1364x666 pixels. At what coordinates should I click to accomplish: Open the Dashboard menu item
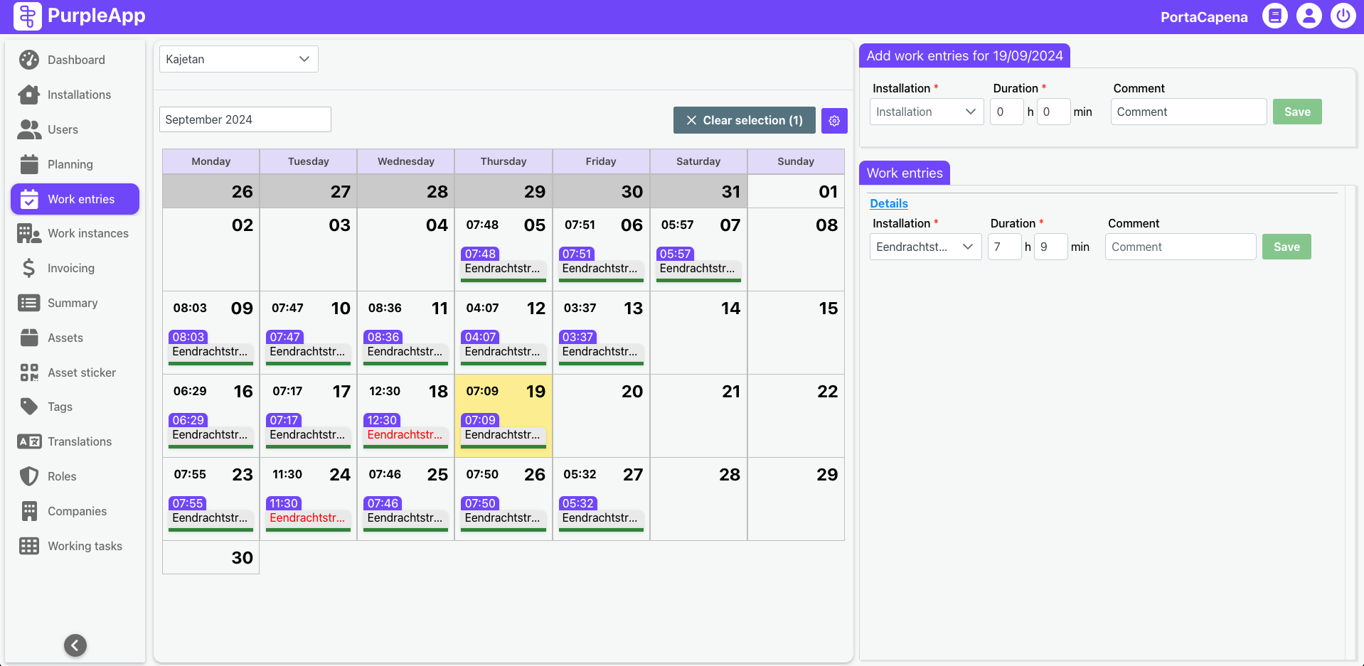pyautogui.click(x=76, y=60)
